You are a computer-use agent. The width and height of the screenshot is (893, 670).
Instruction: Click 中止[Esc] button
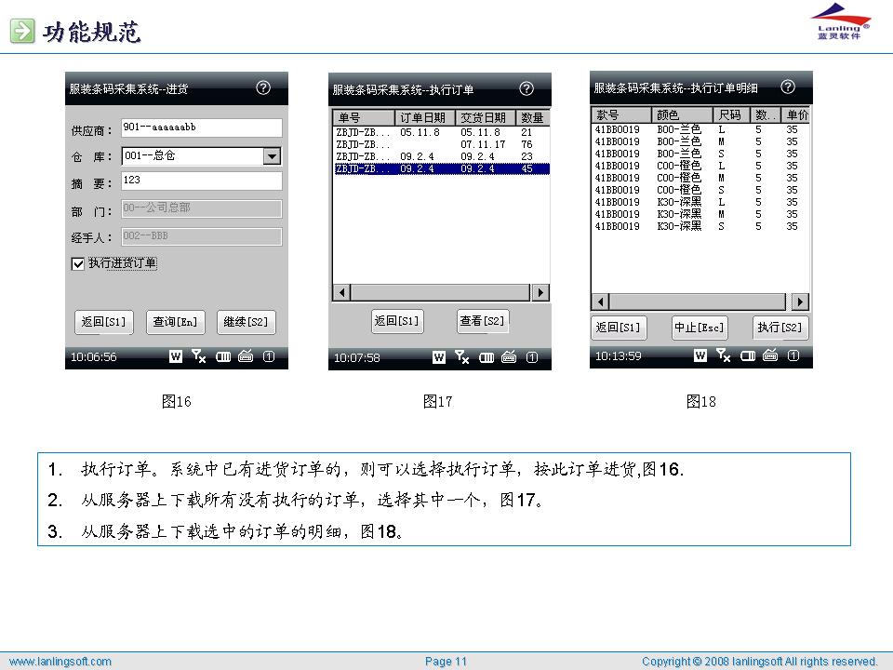pos(700,328)
